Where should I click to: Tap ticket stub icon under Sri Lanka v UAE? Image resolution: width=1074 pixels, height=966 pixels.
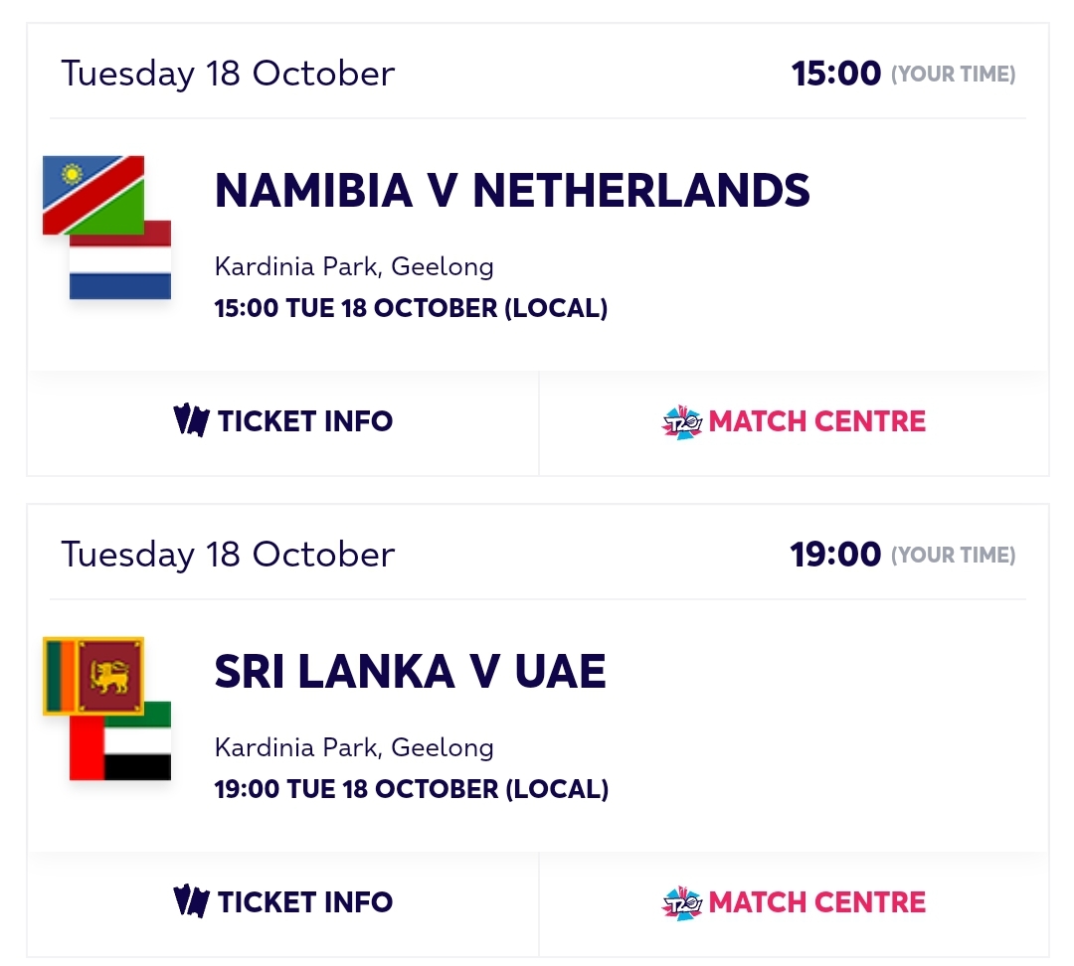(x=190, y=902)
